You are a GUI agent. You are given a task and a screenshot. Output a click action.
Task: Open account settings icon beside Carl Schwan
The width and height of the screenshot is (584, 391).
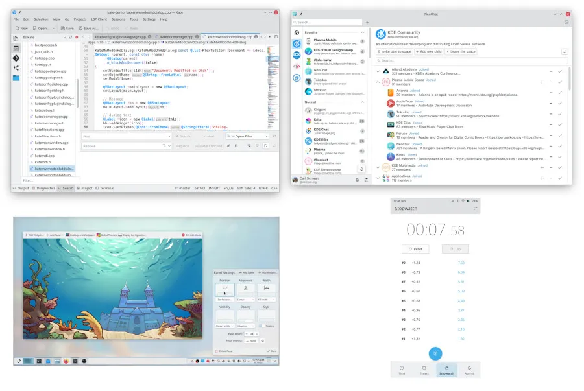366,180
